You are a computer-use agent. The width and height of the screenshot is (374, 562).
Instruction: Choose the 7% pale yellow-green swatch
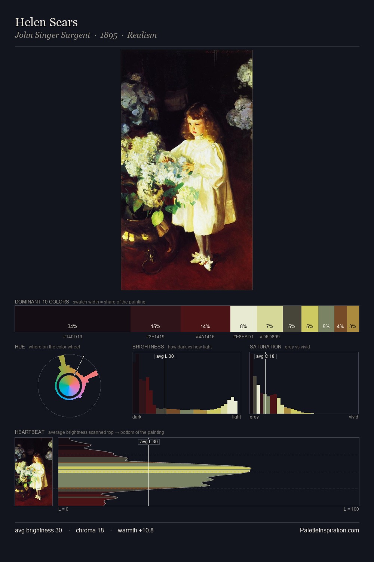pyautogui.click(x=270, y=319)
